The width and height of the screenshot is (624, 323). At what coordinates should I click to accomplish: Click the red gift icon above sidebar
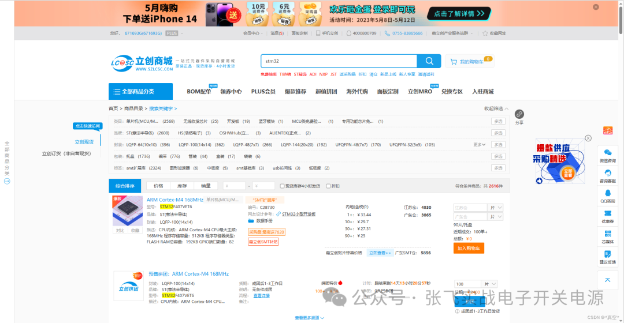click(608, 130)
